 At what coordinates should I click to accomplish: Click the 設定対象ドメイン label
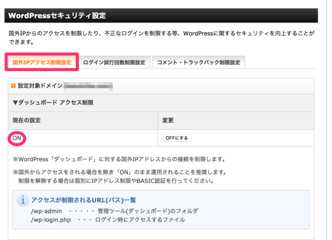pos(40,86)
